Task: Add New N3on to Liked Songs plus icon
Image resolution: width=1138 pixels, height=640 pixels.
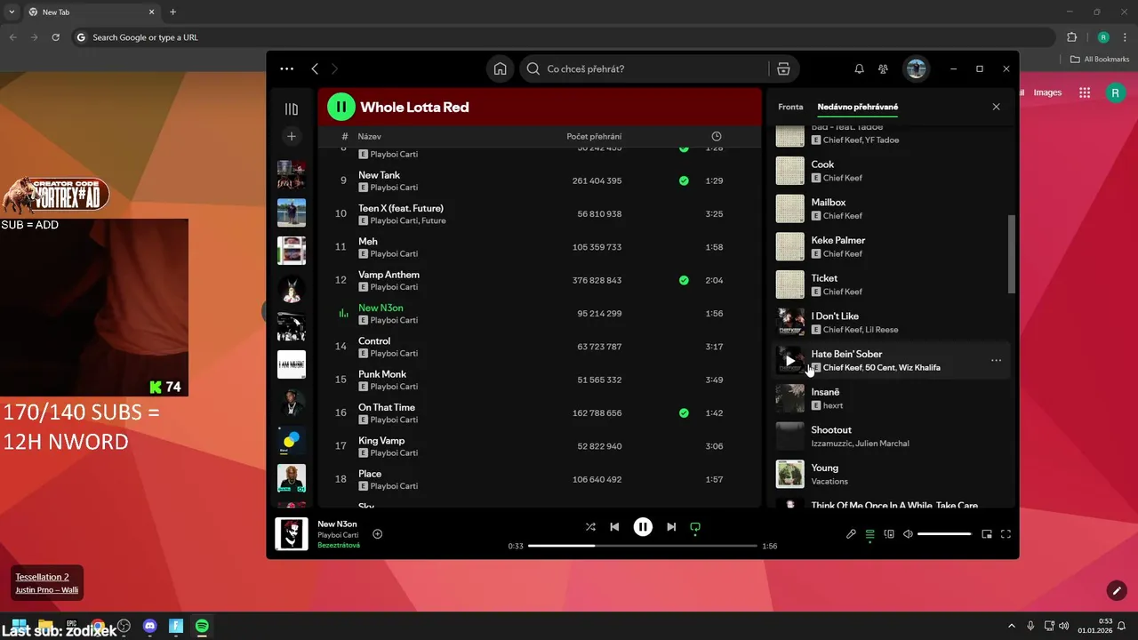Action: coord(378,534)
